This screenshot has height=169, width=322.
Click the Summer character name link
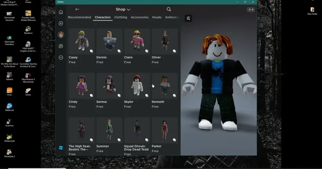(102, 146)
